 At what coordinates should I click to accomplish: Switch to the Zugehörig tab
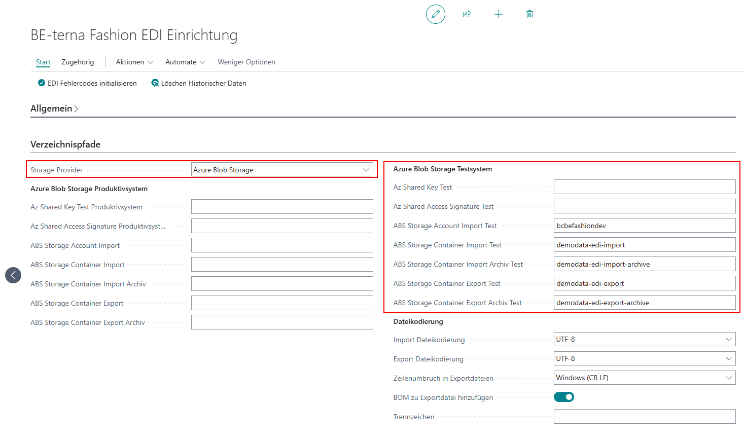click(x=78, y=62)
